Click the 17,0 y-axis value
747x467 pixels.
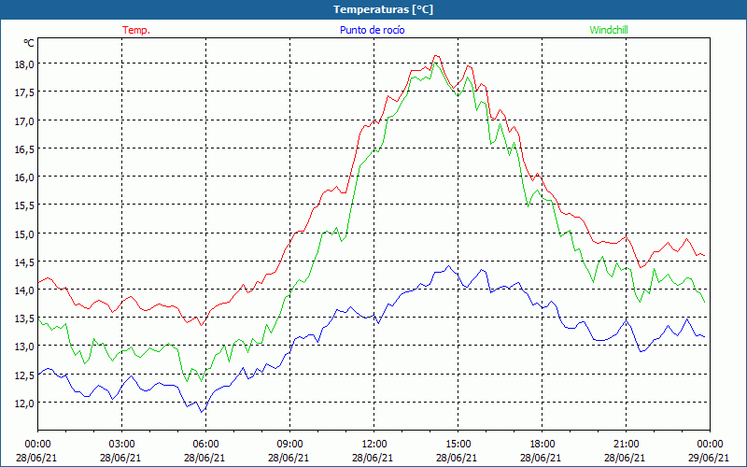tap(24, 120)
